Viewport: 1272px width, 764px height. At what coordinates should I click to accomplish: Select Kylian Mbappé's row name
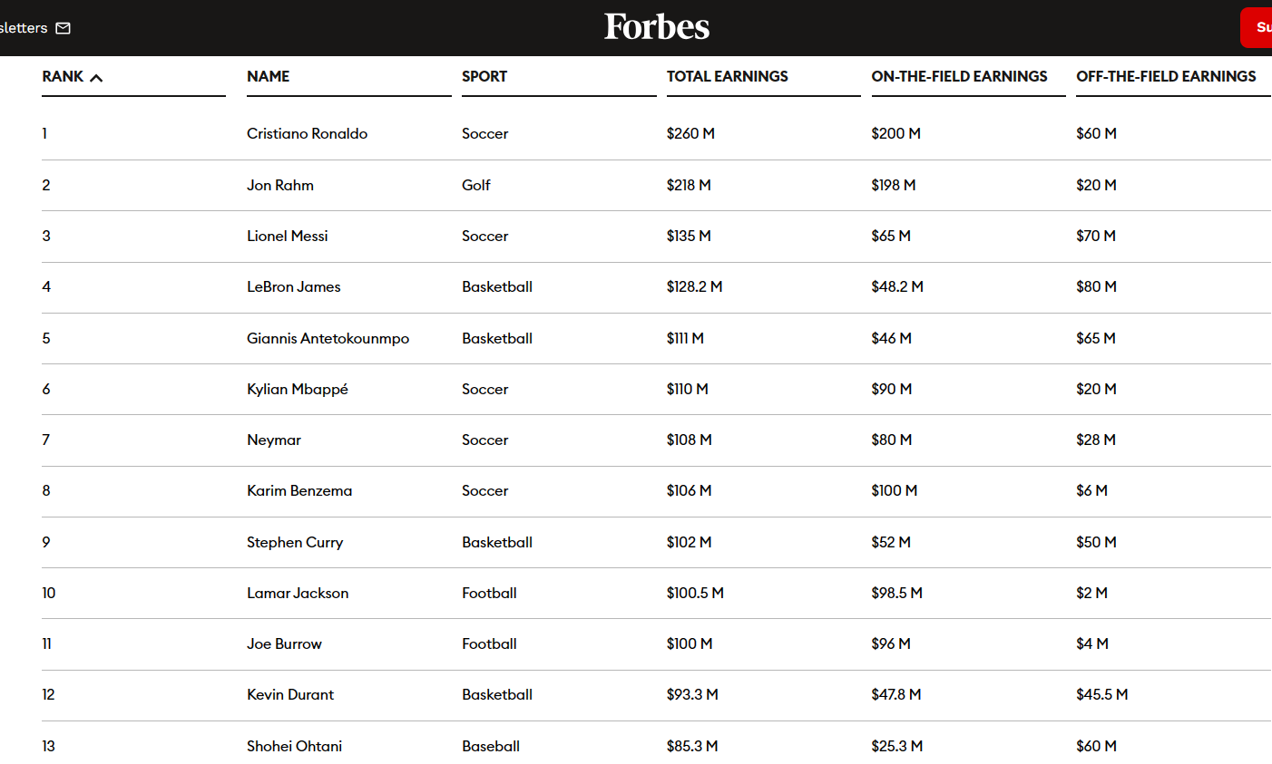tap(298, 389)
